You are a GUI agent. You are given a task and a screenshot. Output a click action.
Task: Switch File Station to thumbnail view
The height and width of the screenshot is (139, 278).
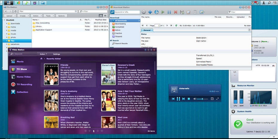coord(105,16)
